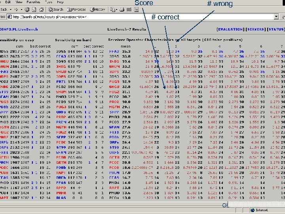The image size is (285, 214).
Task: Stop page loading with the Stop icon
Action: click(x=27, y=10)
